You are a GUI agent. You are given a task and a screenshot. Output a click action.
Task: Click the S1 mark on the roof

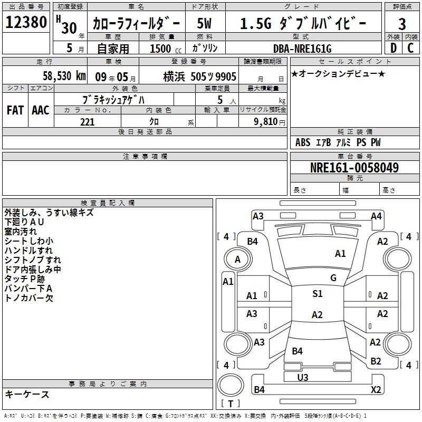[x=318, y=294]
